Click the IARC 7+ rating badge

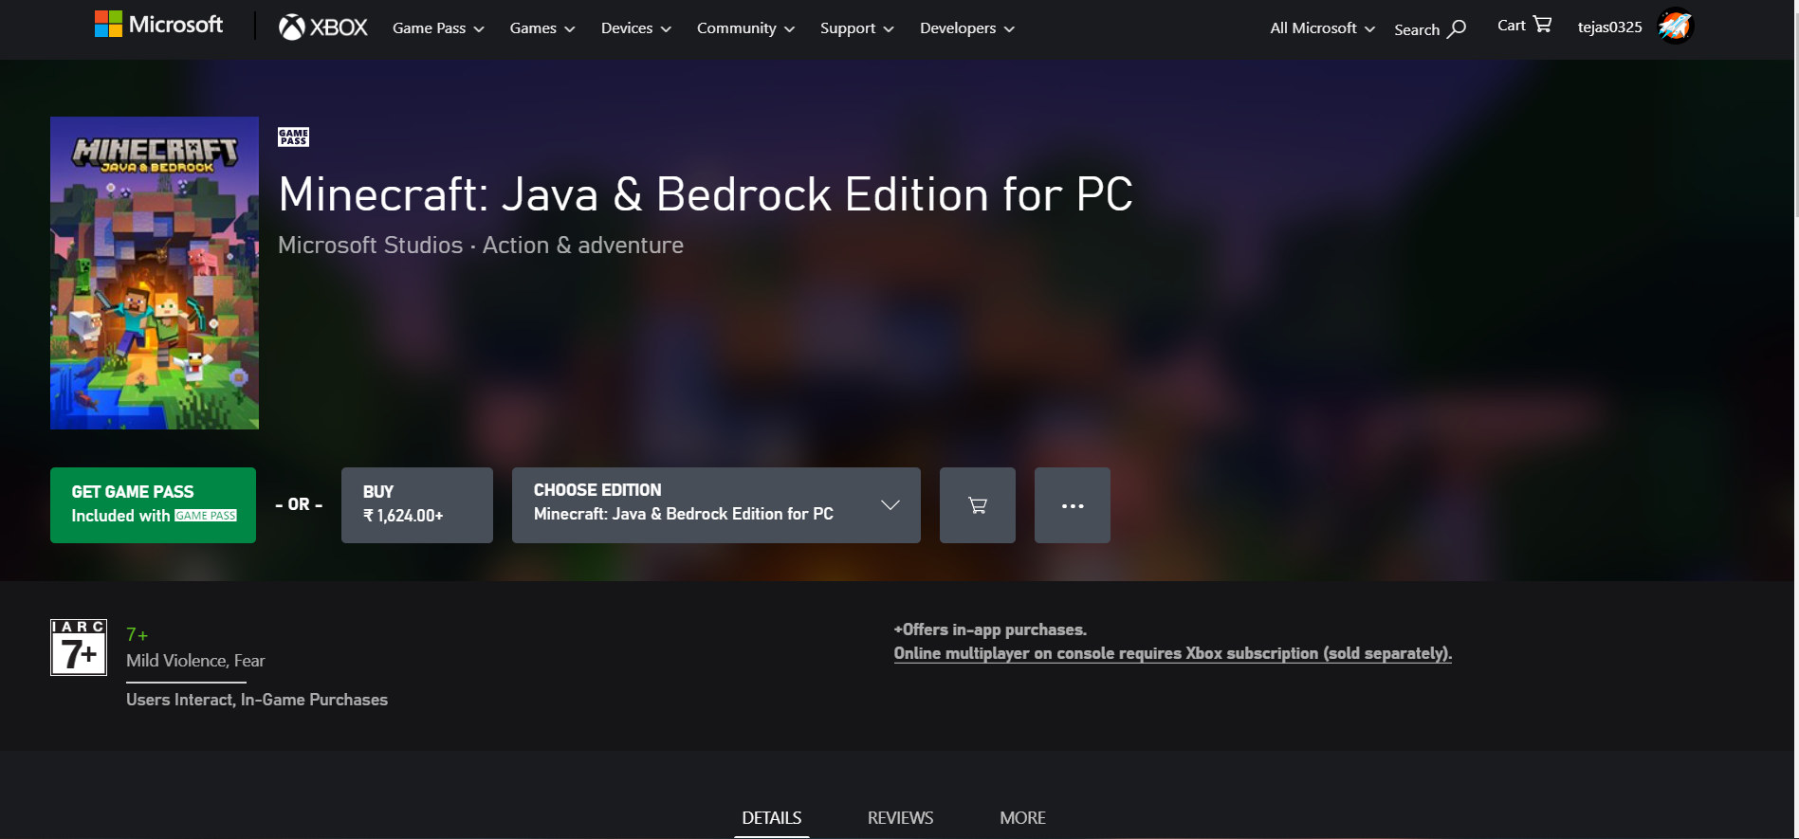click(x=79, y=647)
